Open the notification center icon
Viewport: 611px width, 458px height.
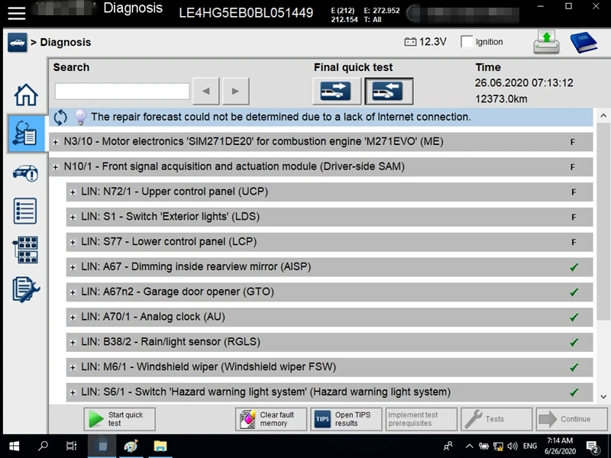point(593,447)
